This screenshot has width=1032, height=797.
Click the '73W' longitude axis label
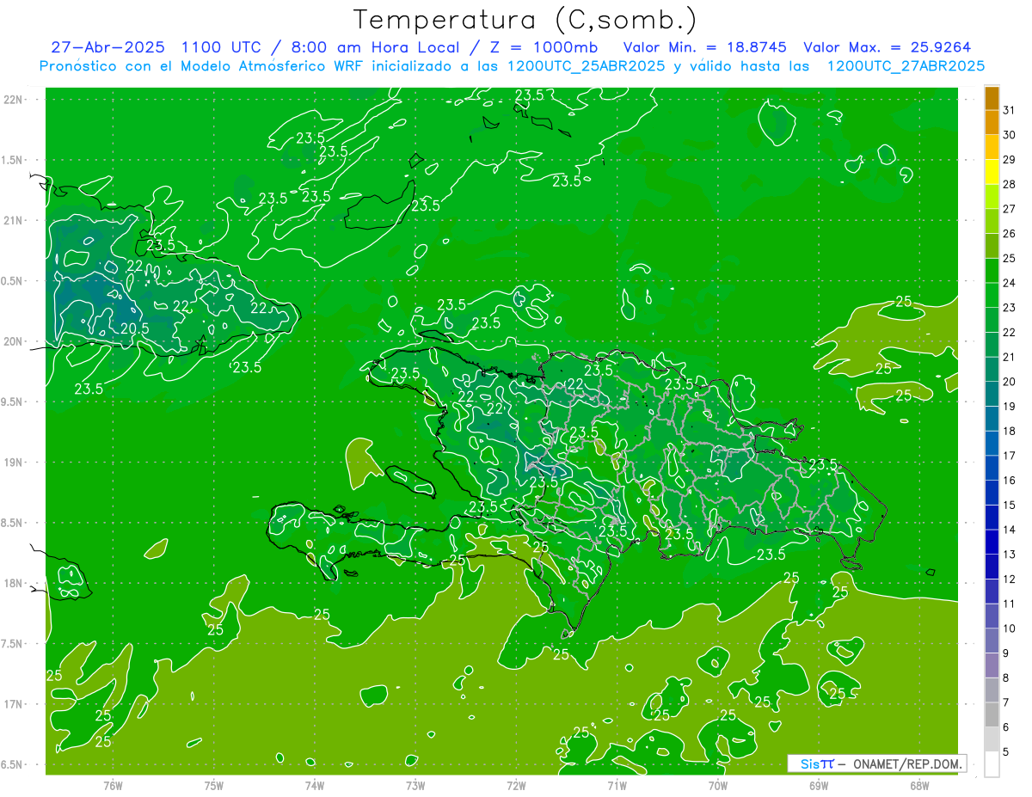click(x=415, y=786)
